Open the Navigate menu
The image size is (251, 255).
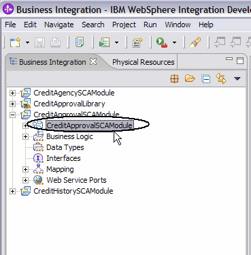[x=59, y=25]
